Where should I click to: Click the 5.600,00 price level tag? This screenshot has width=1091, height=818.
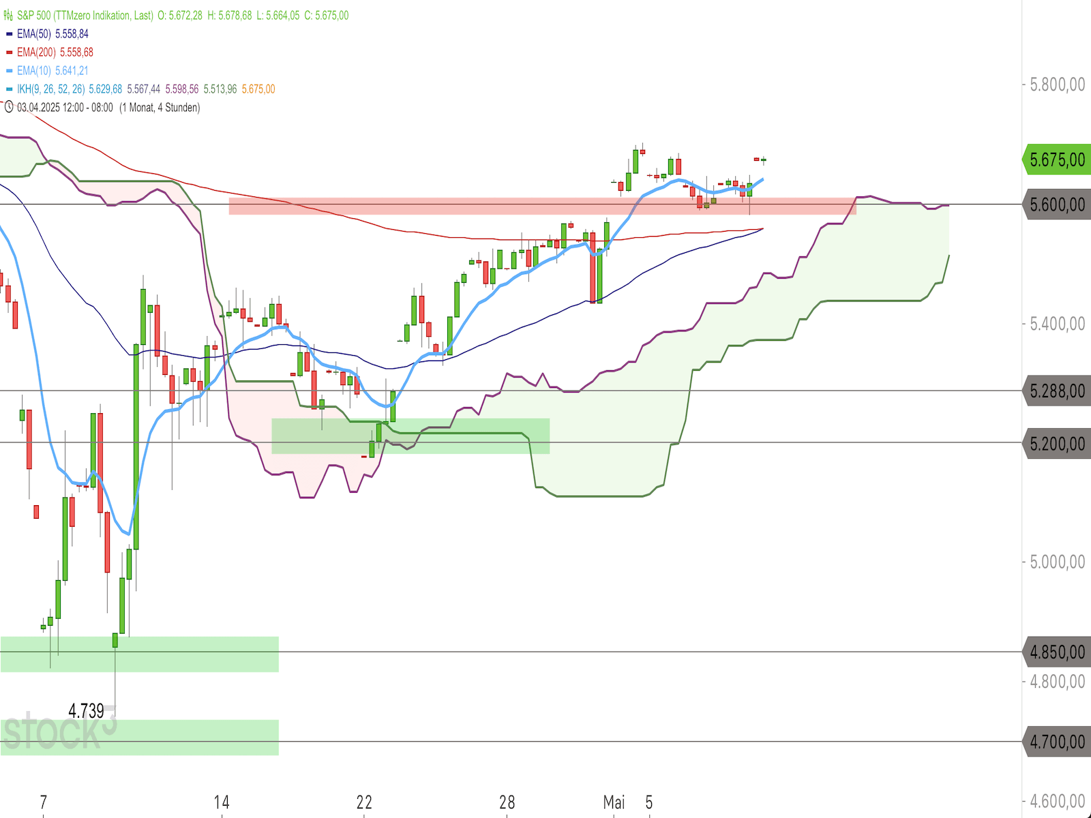point(1056,204)
